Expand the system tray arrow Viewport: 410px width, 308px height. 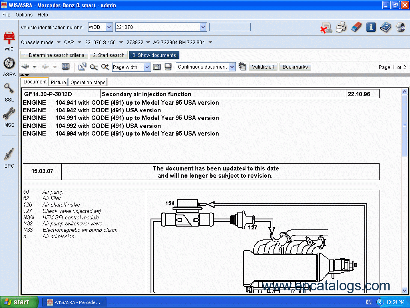(380, 302)
